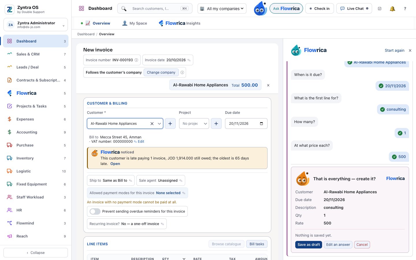Edit the invoice date pencil icon
416x260 pixels.
[189, 60]
